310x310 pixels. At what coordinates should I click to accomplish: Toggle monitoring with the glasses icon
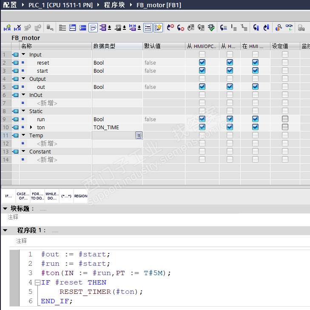[x=289, y=28]
